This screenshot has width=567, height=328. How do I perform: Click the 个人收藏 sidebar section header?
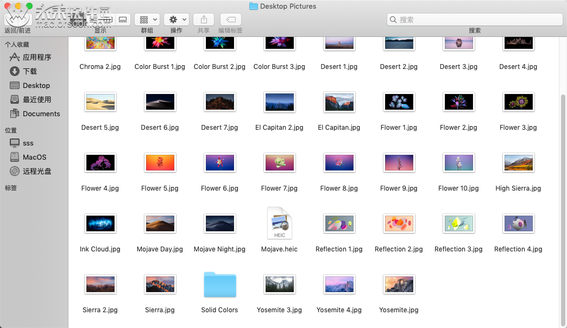[x=17, y=45]
